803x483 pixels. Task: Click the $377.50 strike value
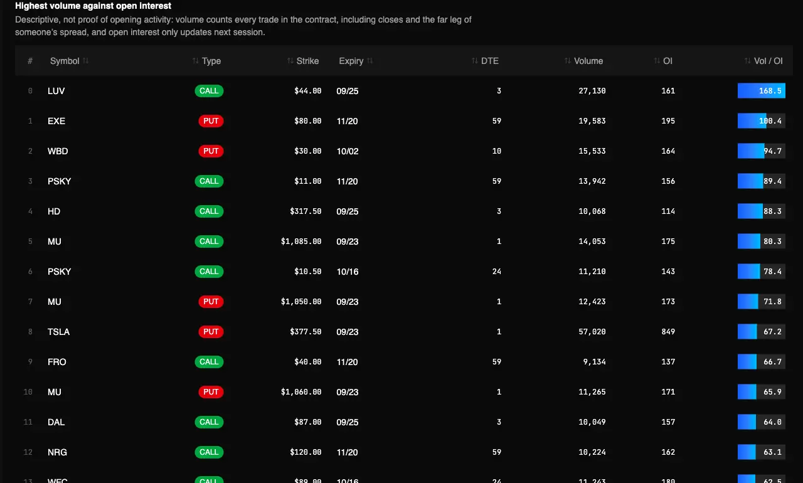click(x=306, y=332)
